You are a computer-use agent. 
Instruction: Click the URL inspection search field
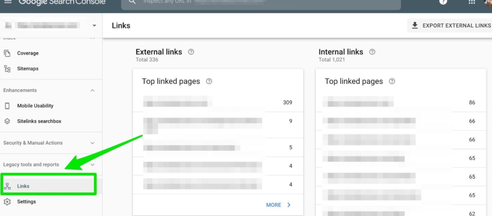click(x=261, y=2)
